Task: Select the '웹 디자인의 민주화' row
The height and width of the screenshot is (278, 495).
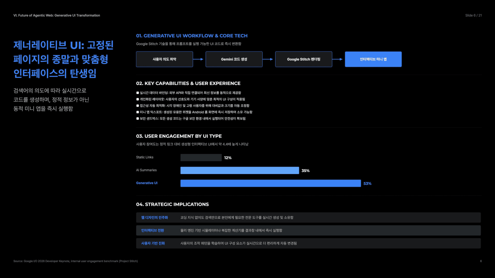Action: 308,218
